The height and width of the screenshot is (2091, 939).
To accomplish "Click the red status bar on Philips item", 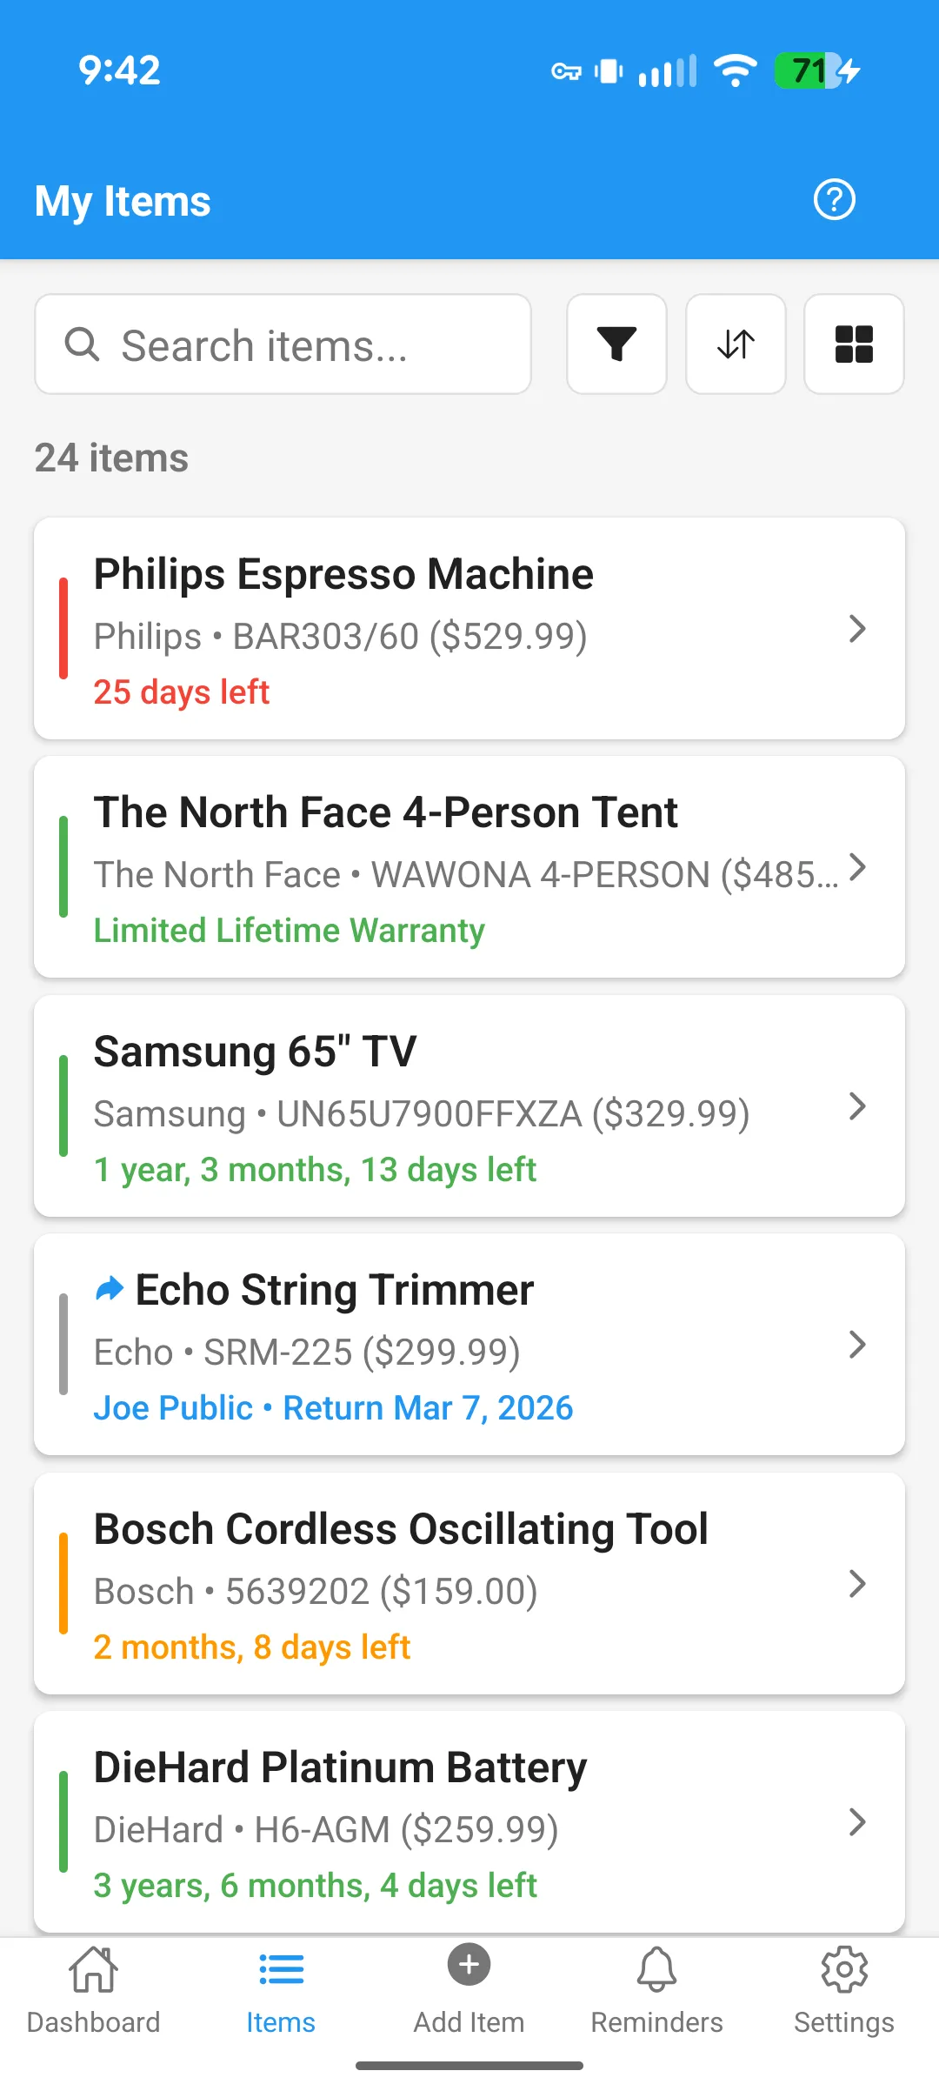I will tap(63, 628).
